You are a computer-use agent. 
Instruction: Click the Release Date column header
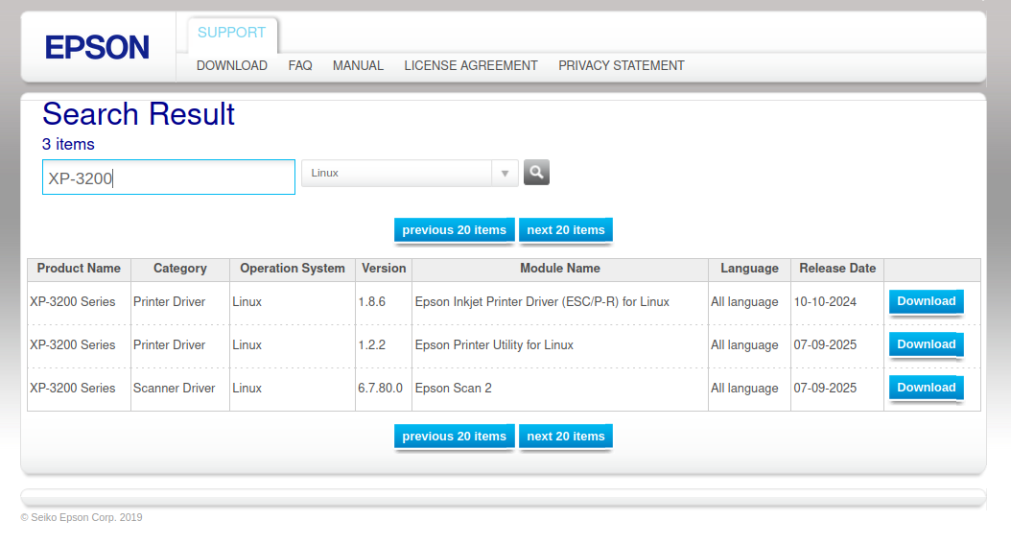[837, 268]
